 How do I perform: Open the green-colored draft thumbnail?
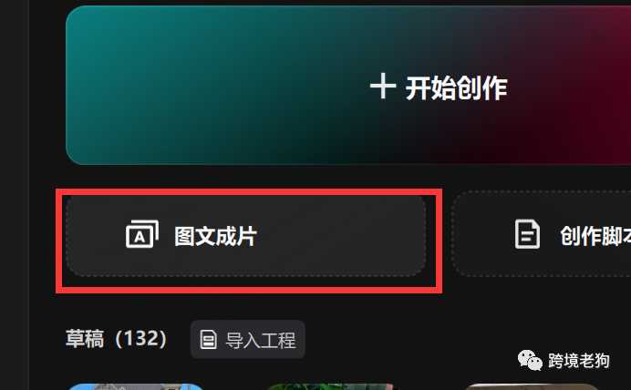click(x=330, y=386)
